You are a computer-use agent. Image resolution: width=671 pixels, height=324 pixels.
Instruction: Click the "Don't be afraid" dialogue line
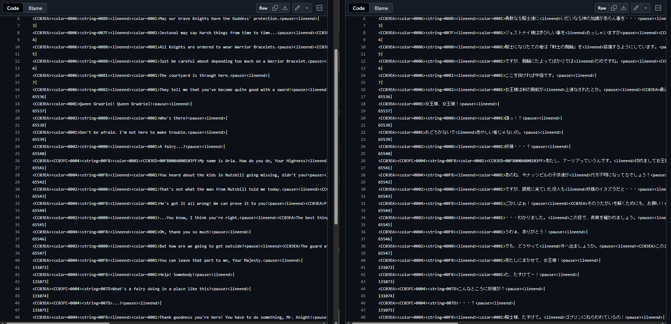130,132
